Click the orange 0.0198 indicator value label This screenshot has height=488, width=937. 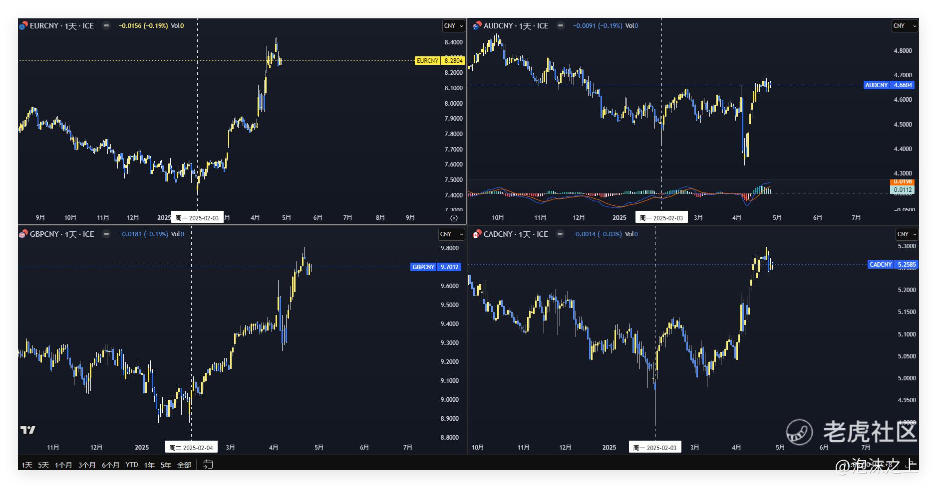[x=903, y=182]
